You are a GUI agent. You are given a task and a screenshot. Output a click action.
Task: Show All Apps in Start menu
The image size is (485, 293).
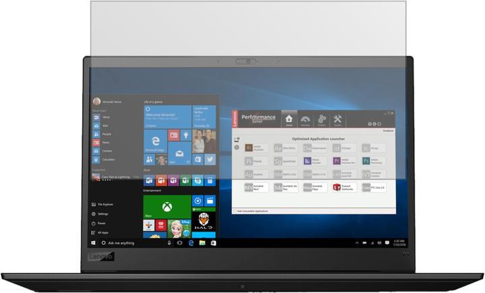pyautogui.click(x=100, y=232)
